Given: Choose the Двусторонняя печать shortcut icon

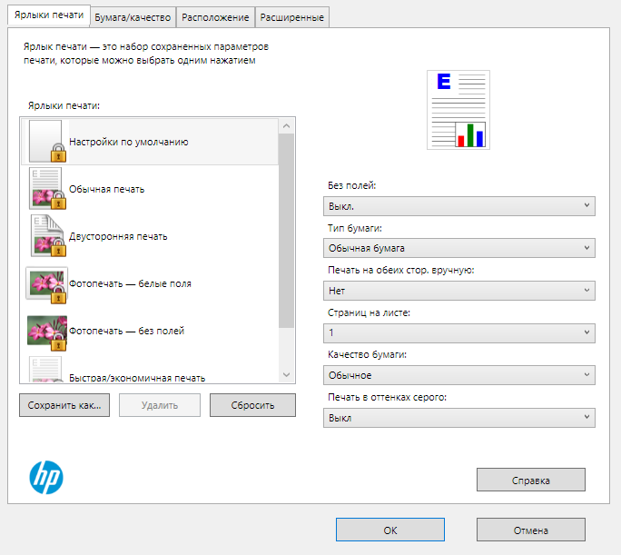Looking at the screenshot, I should (46, 236).
